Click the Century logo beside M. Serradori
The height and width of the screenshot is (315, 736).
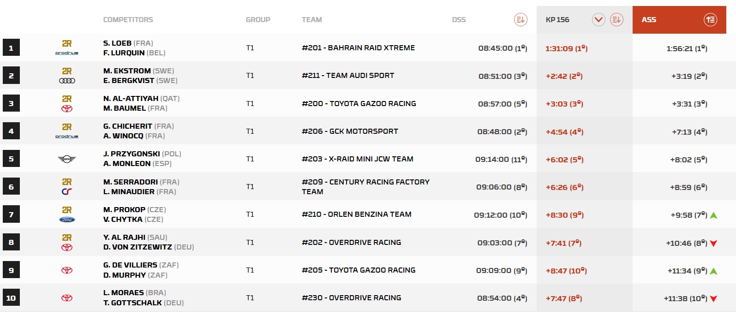(x=67, y=192)
